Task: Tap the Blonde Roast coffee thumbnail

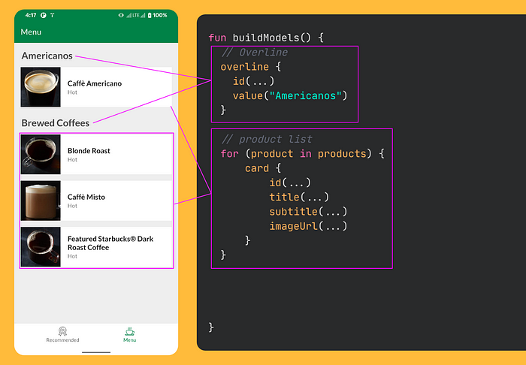Action: [41, 154]
